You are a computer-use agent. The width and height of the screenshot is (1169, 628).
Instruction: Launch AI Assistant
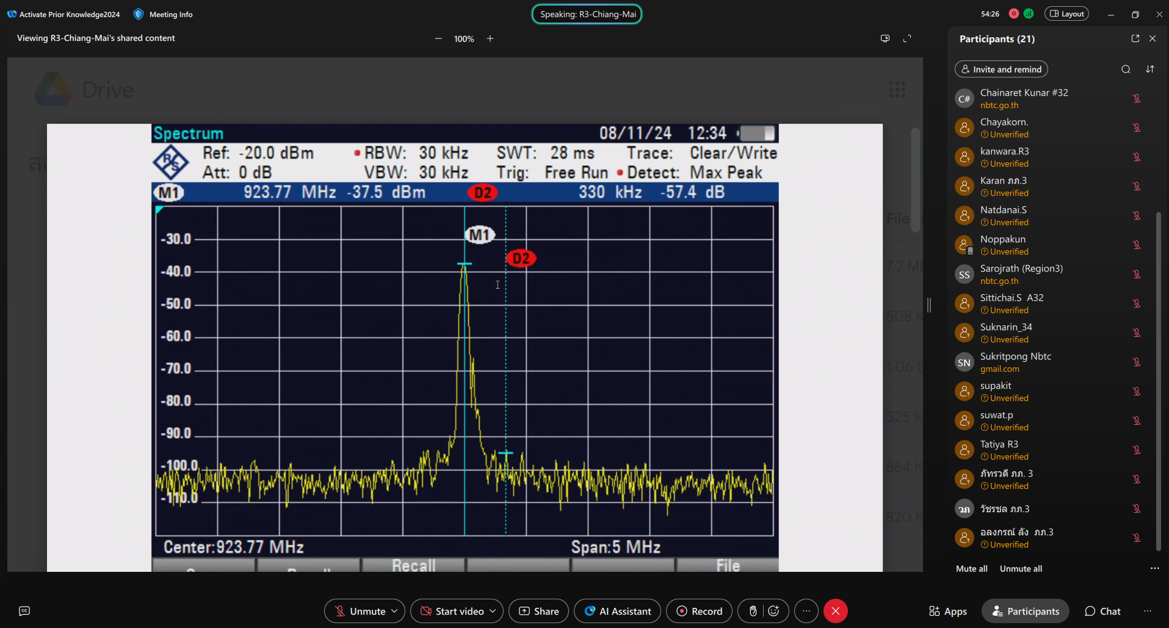tap(617, 611)
